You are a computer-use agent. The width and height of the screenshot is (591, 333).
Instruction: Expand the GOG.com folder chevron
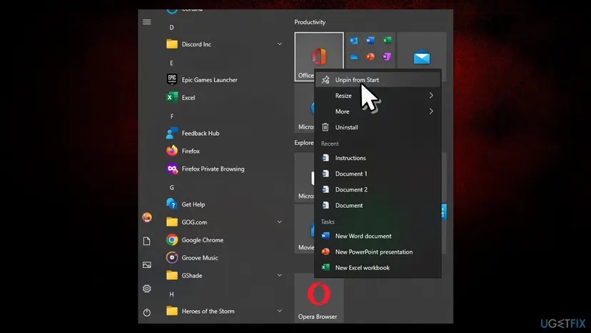coord(280,222)
